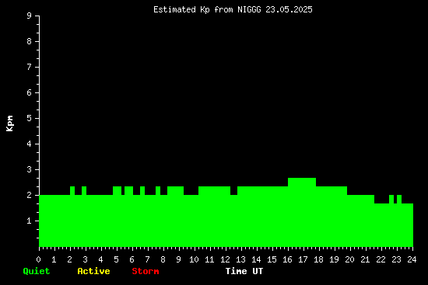This screenshot has width=428, height=285.
Task: Click the highest green bar peak near hour 17
Action: coord(302,182)
